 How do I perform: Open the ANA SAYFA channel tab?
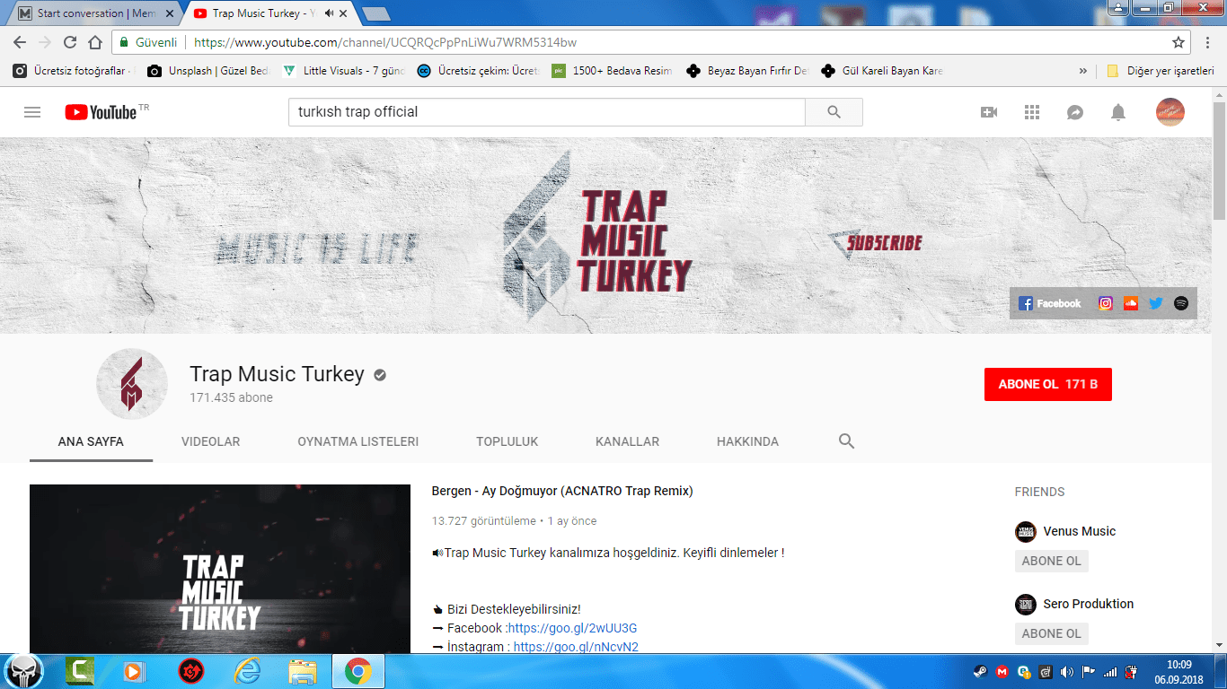click(91, 441)
